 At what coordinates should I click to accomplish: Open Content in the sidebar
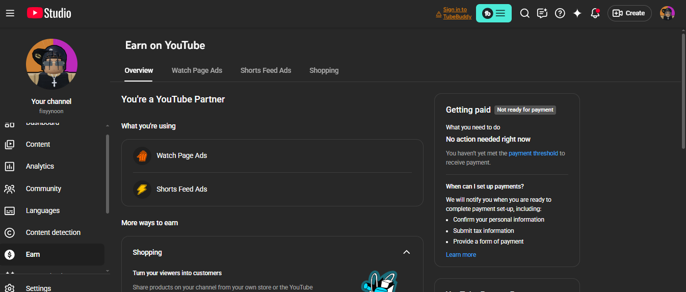(x=52, y=144)
